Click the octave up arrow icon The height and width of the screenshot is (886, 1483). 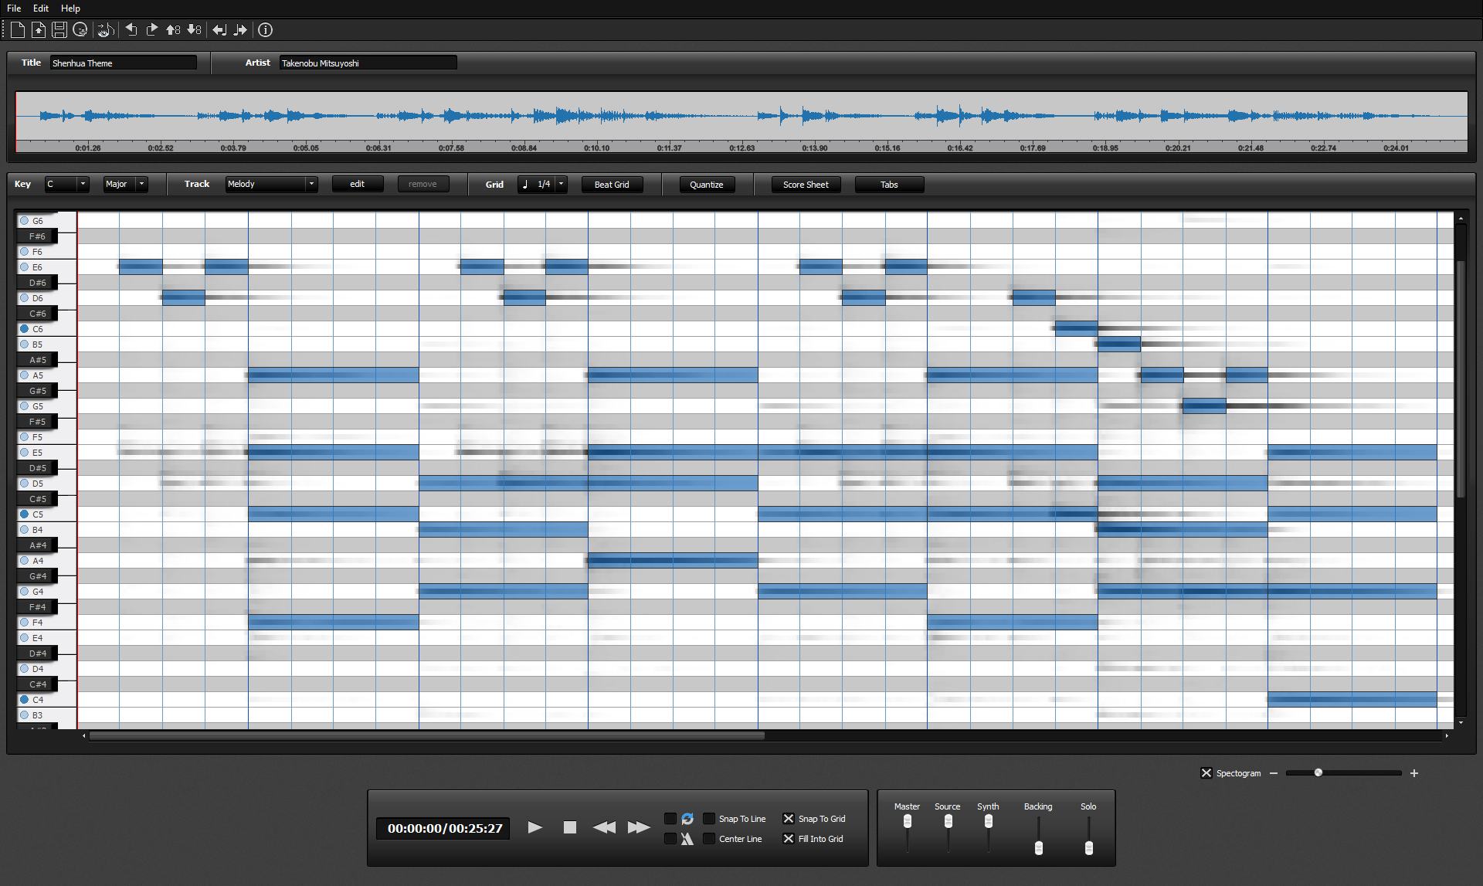173,30
